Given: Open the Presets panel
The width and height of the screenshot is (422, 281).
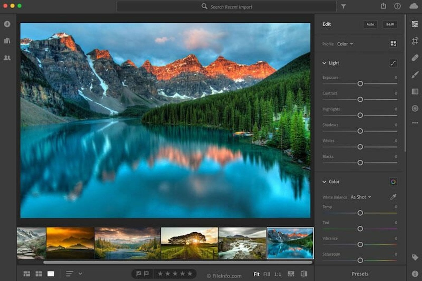Looking at the screenshot, I should (360, 274).
